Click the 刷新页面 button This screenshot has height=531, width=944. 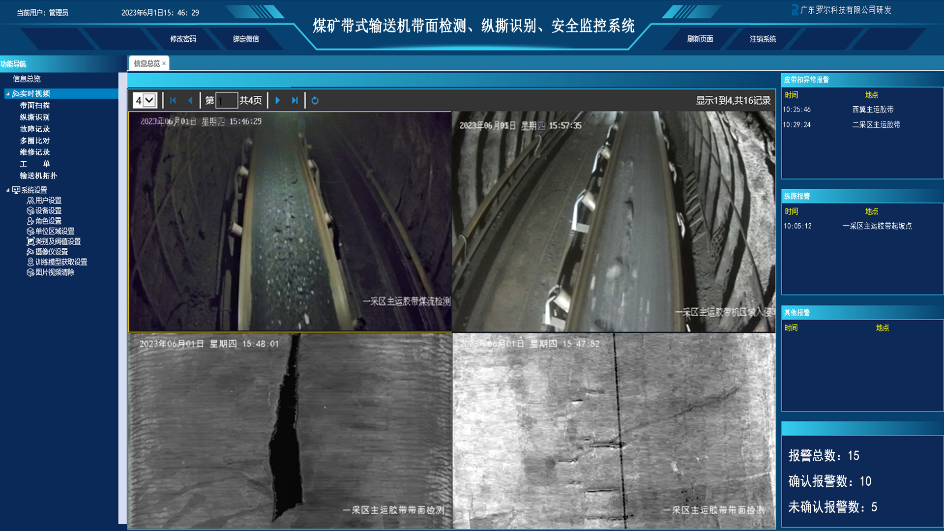[x=700, y=39]
